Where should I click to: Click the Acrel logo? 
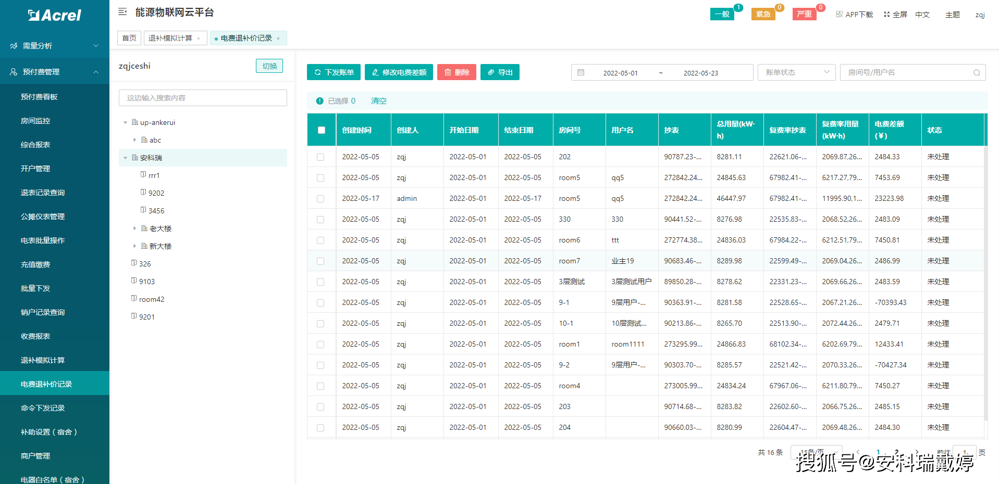[x=55, y=16]
